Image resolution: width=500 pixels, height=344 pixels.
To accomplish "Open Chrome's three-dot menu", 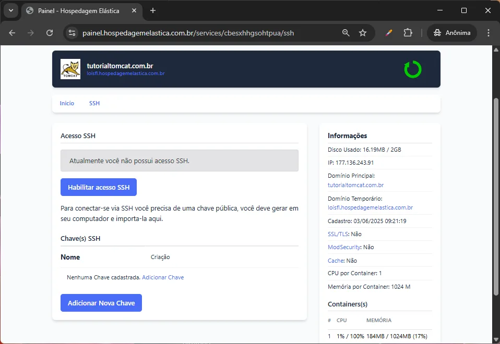I will pyautogui.click(x=488, y=33).
